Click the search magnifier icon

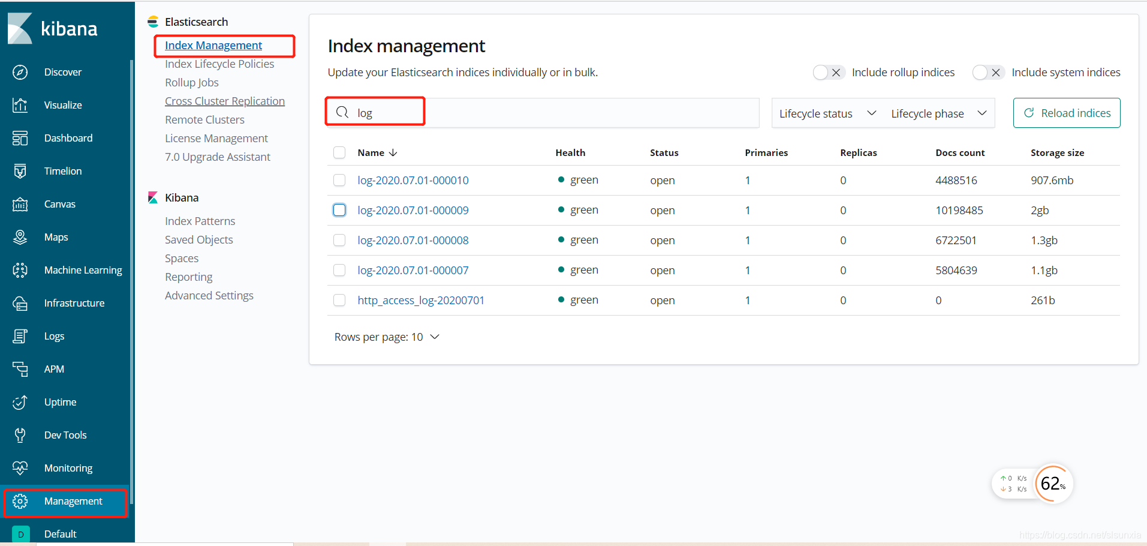[x=342, y=112]
